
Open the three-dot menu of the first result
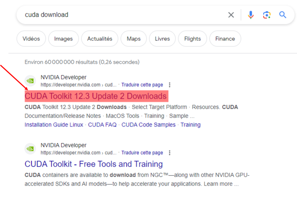point(169,85)
